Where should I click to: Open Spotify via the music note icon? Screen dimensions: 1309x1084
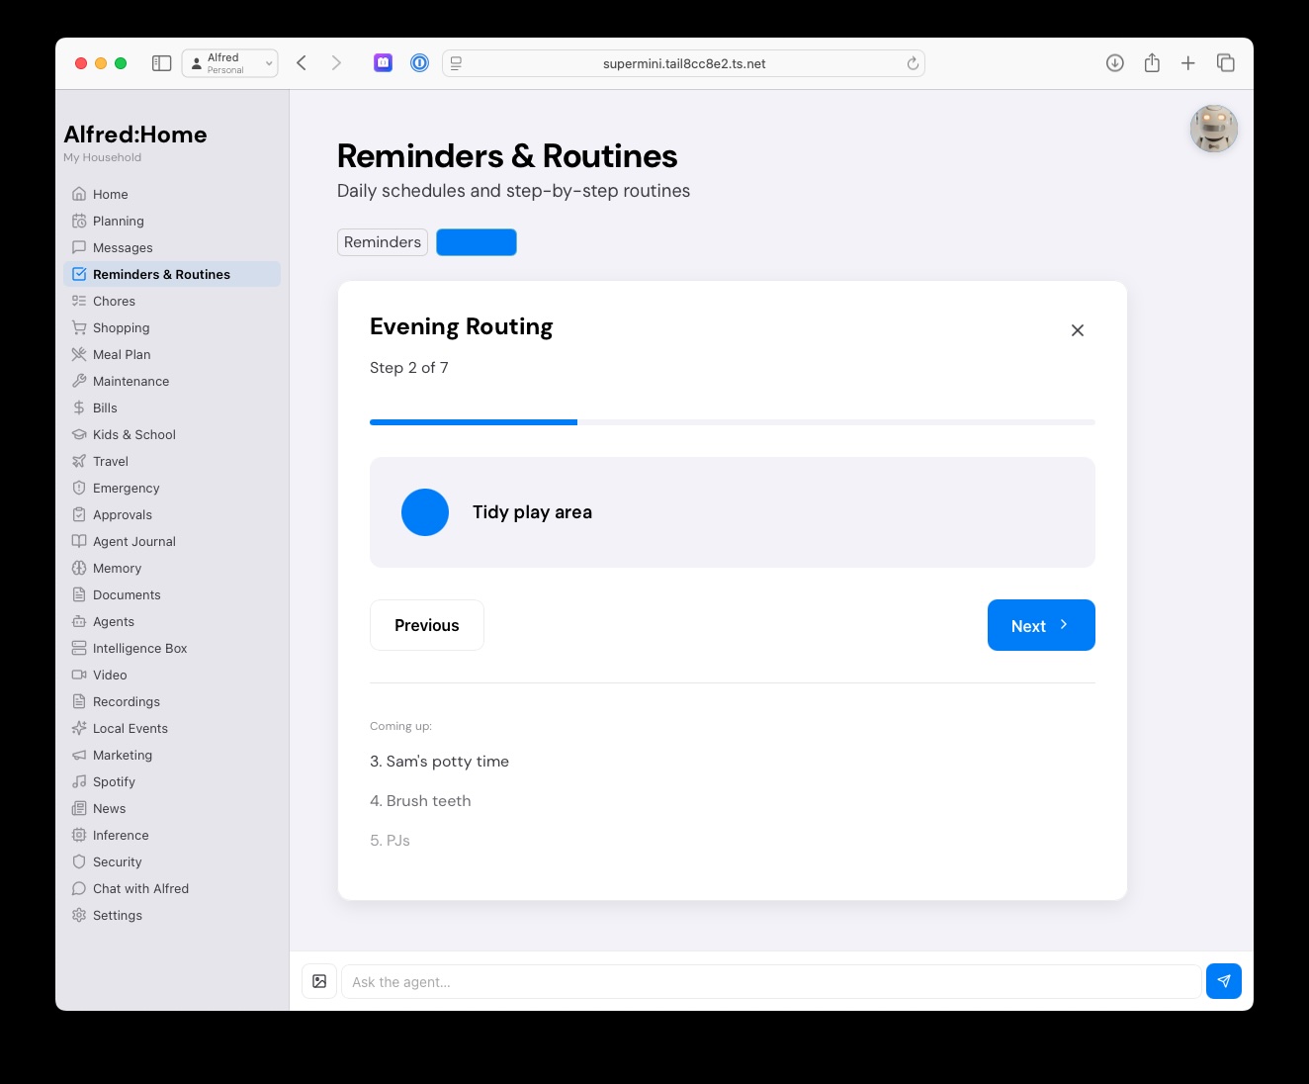pyautogui.click(x=79, y=781)
